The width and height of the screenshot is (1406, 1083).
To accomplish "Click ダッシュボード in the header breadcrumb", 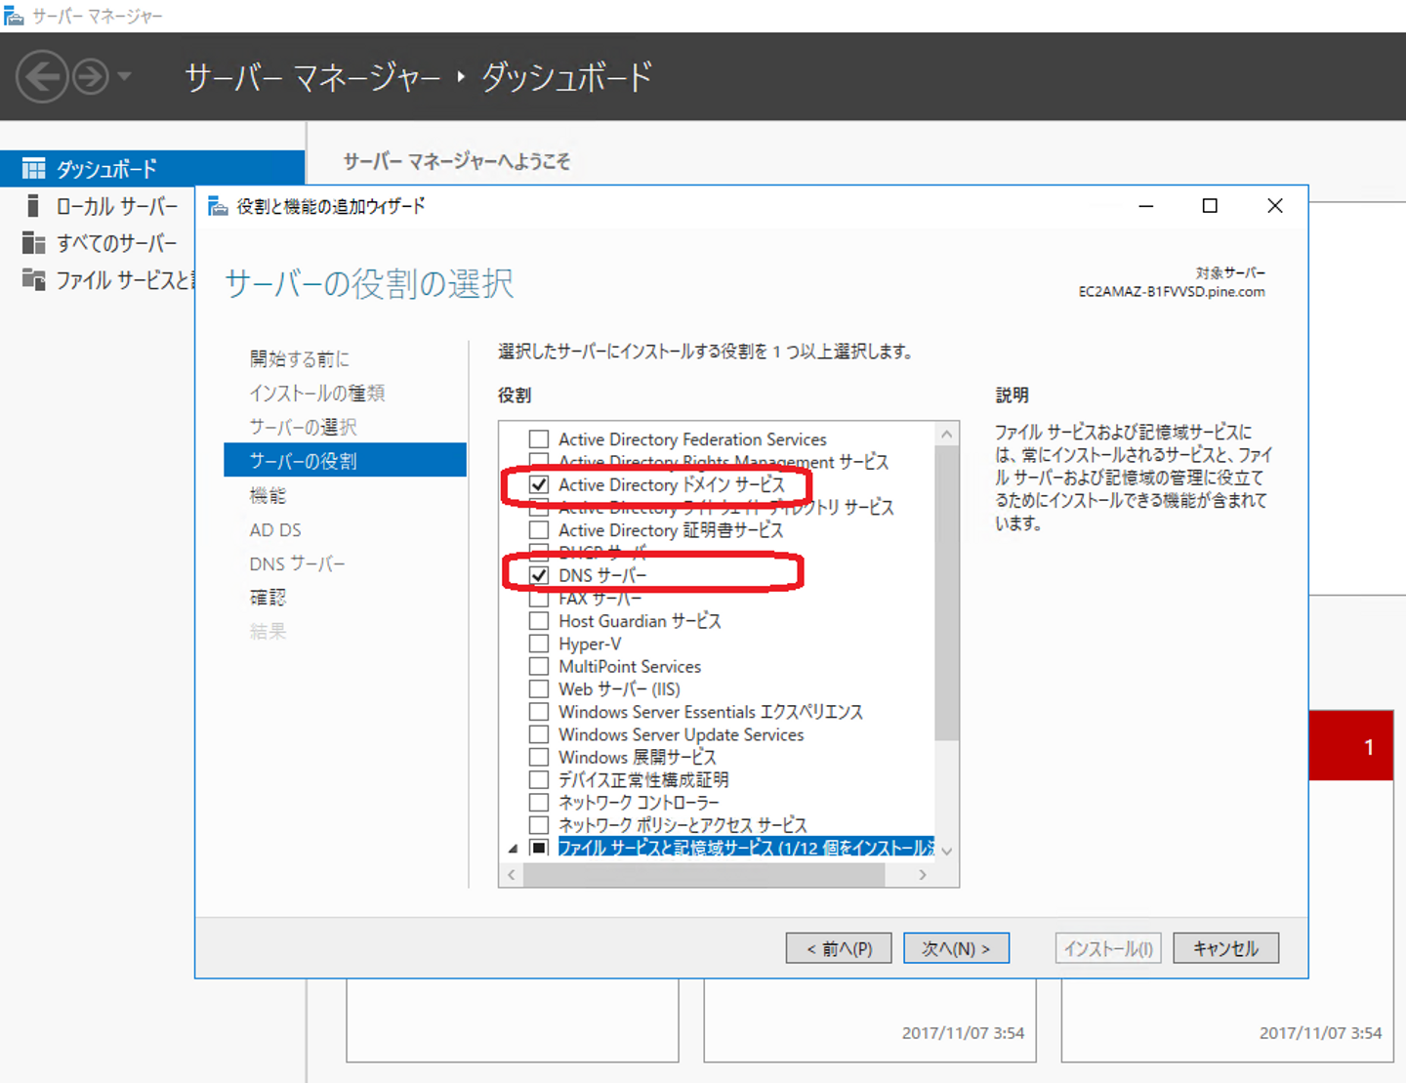I will click(567, 77).
